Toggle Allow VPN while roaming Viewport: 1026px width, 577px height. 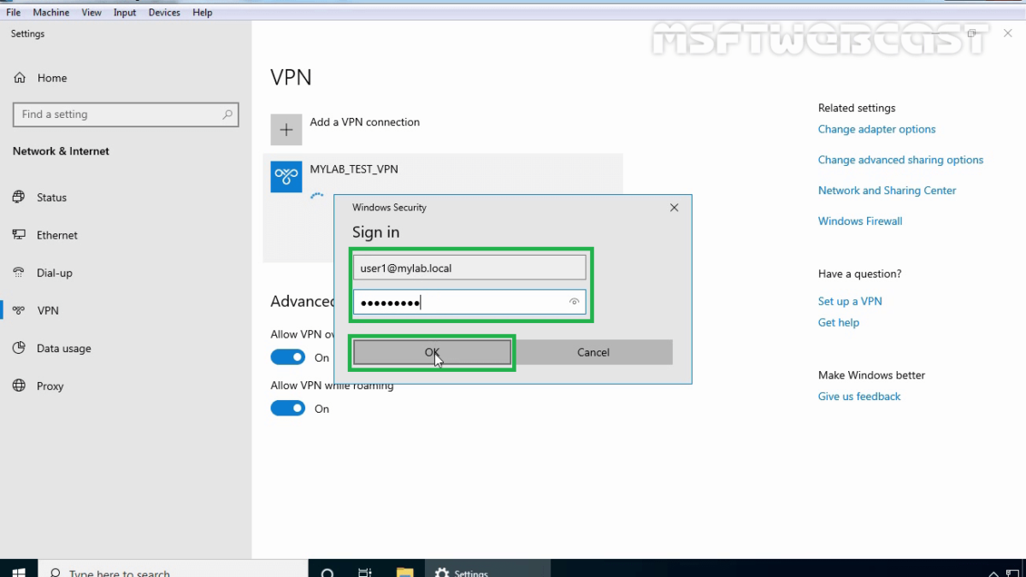tap(288, 409)
